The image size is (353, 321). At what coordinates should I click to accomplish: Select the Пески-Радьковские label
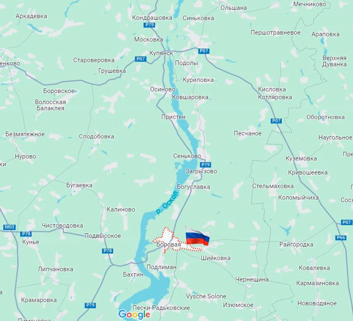click(x=161, y=308)
